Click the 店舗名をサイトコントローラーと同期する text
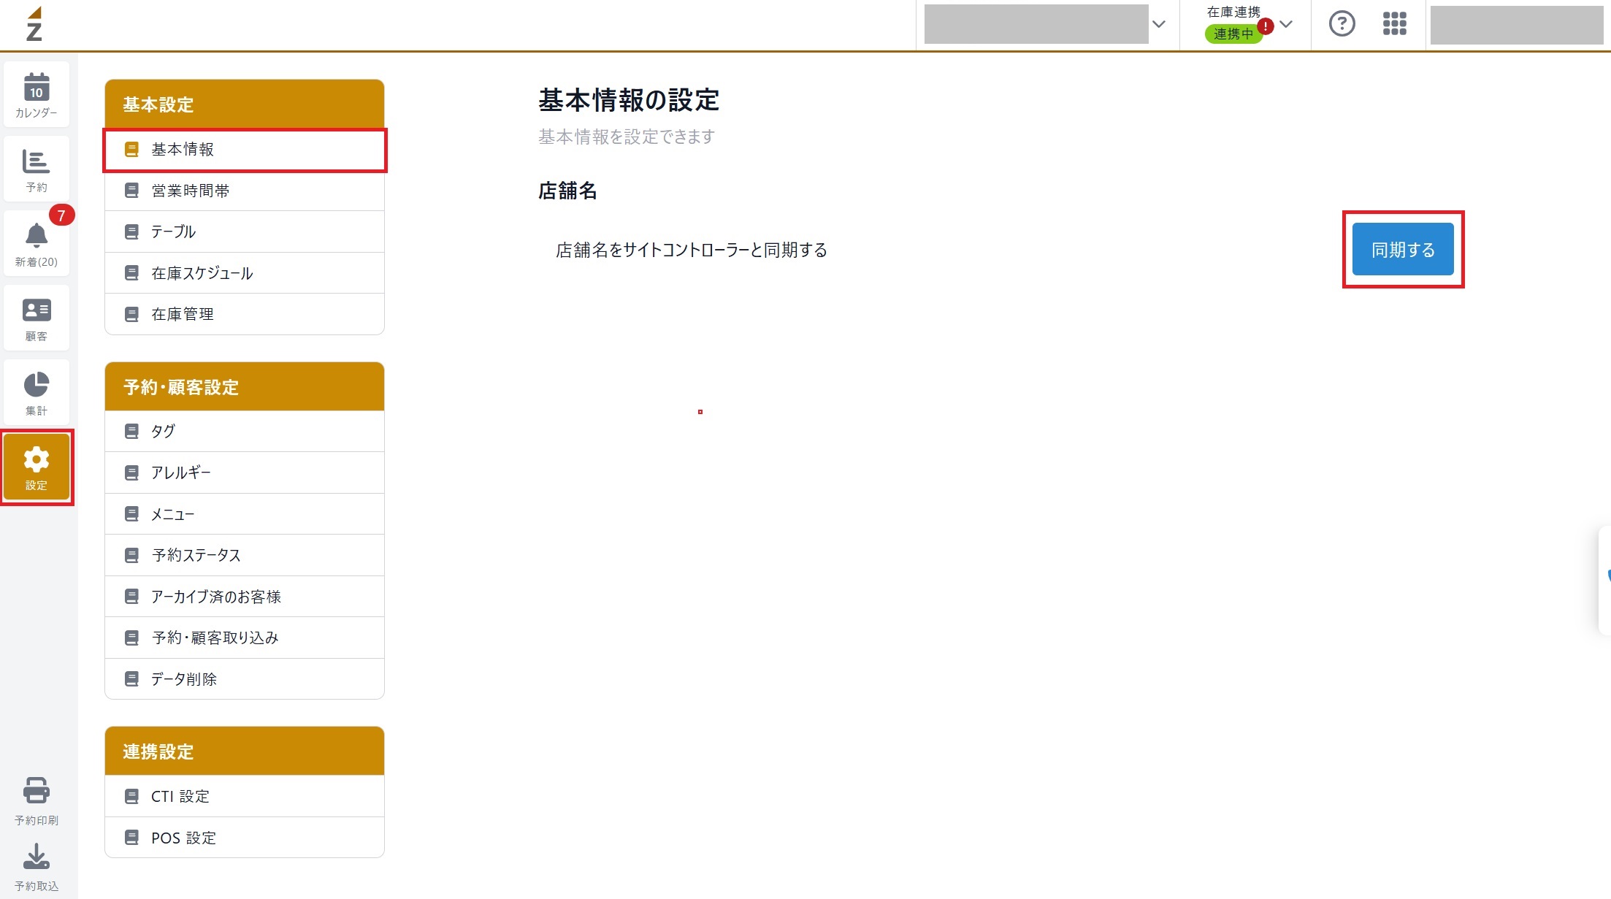The width and height of the screenshot is (1611, 899). [x=692, y=250]
